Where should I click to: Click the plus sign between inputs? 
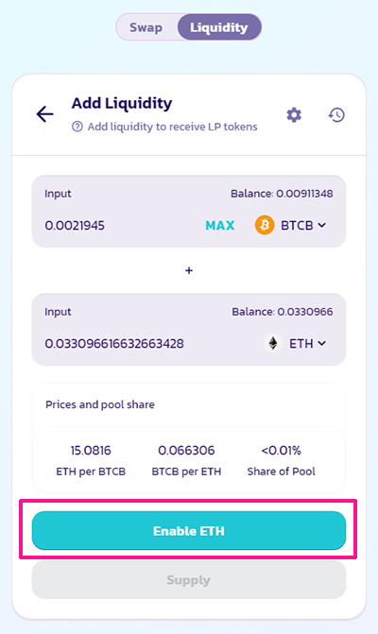[x=189, y=270]
